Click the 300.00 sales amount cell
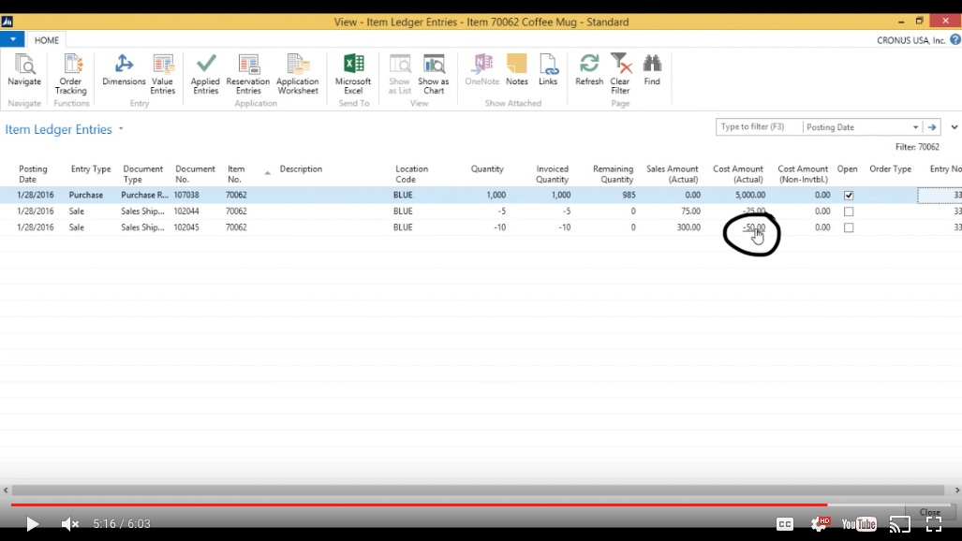This screenshot has width=962, height=541. (688, 227)
